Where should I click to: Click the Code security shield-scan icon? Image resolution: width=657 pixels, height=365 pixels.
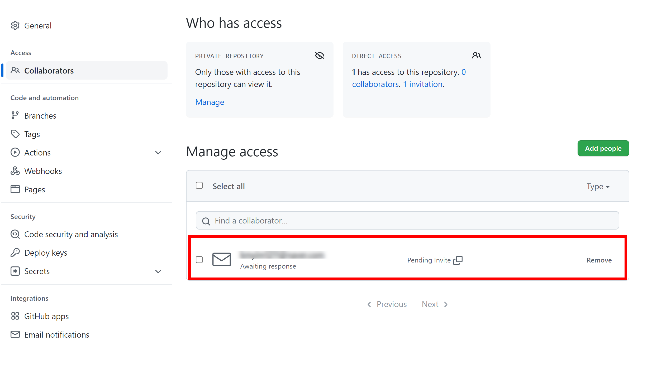[x=15, y=234]
